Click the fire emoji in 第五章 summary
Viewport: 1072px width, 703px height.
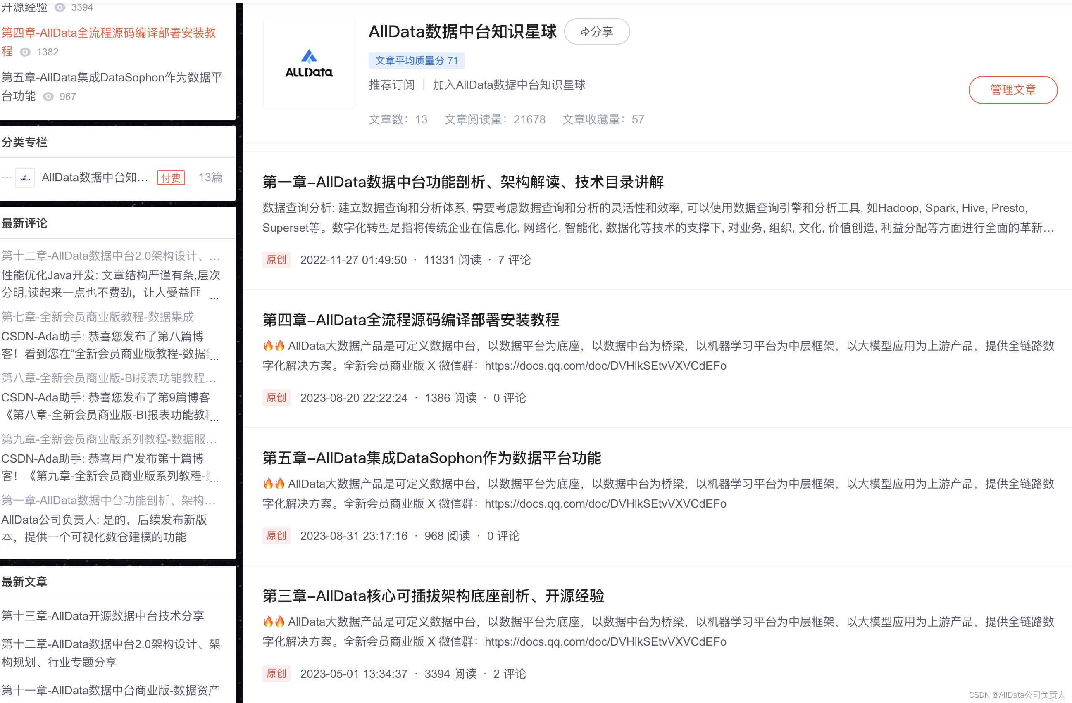[x=274, y=484]
